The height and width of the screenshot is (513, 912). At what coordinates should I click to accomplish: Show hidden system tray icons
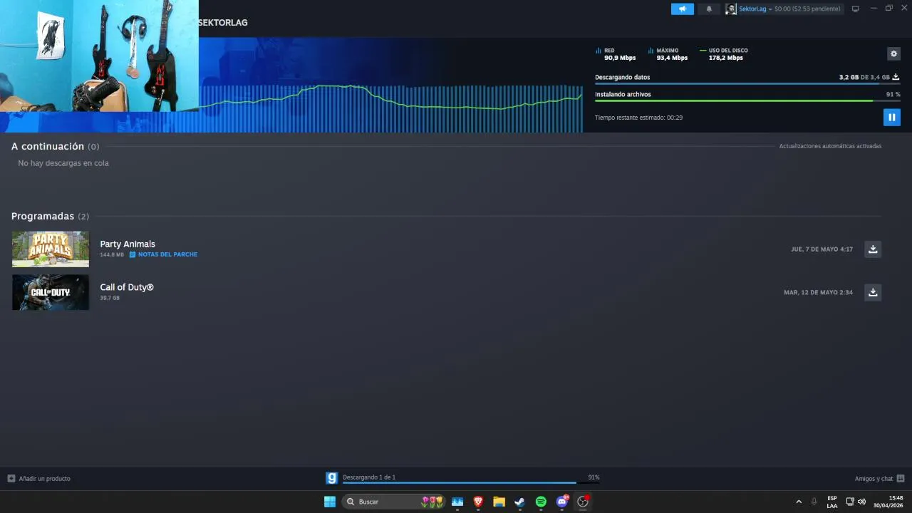[798, 502]
